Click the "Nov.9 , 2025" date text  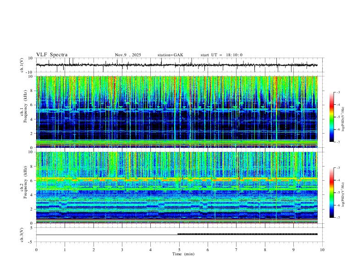click(128, 55)
